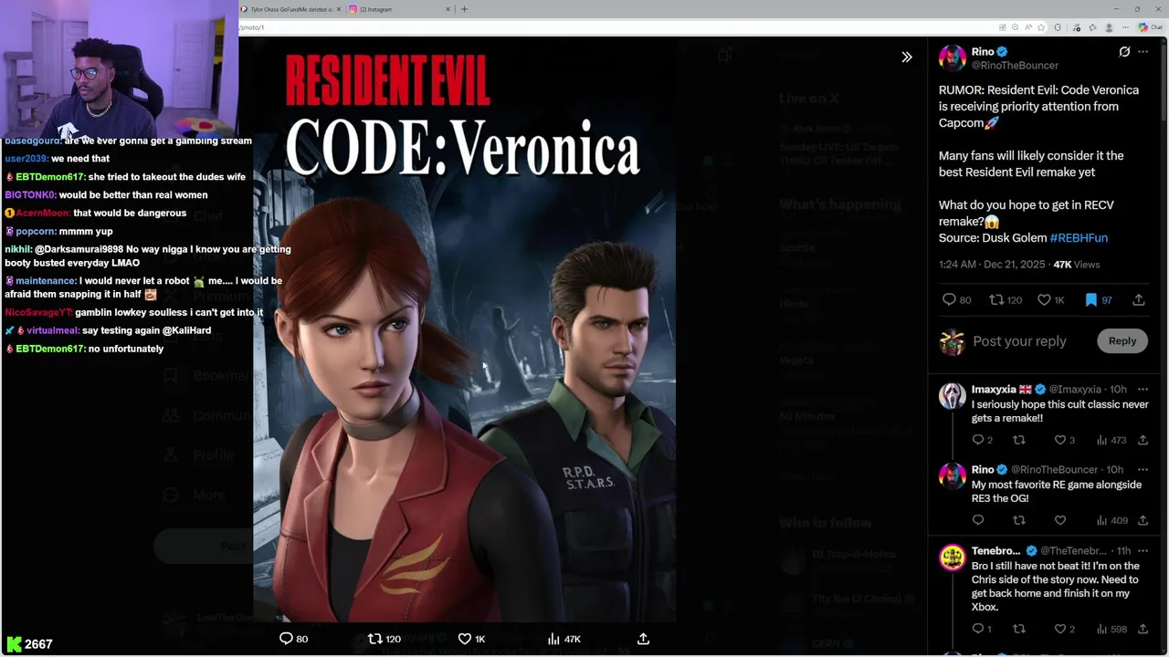This screenshot has height=657, width=1169.
Task: Like Rino's RE3 the OG comment
Action: (1060, 520)
